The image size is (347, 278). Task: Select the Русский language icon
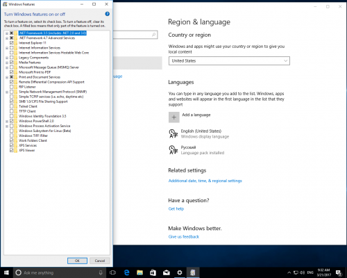[x=173, y=150]
